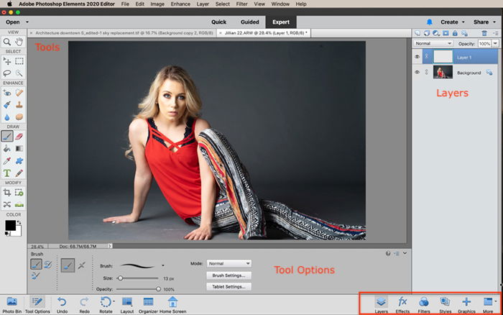Viewport: 503px width, 315px height.
Task: Select the Crop tool
Action: pyautogui.click(x=6, y=192)
